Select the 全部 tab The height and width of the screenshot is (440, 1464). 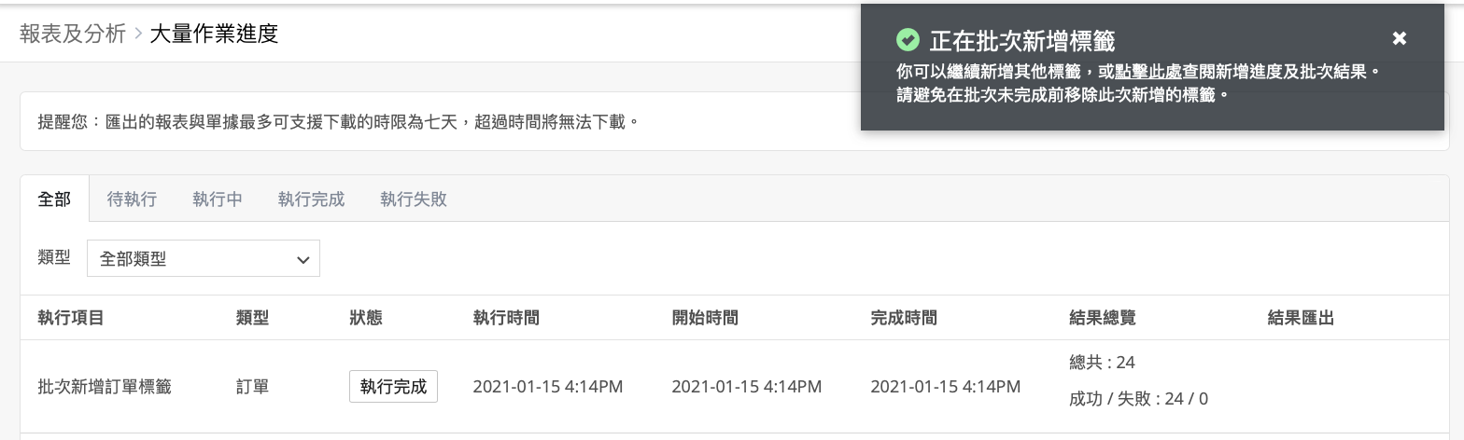coord(54,199)
